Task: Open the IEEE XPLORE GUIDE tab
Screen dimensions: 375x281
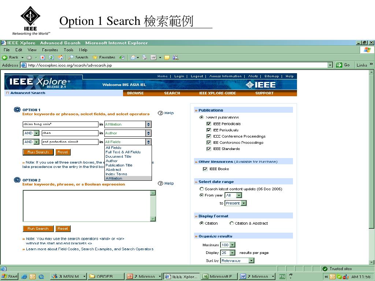Action: (218, 93)
